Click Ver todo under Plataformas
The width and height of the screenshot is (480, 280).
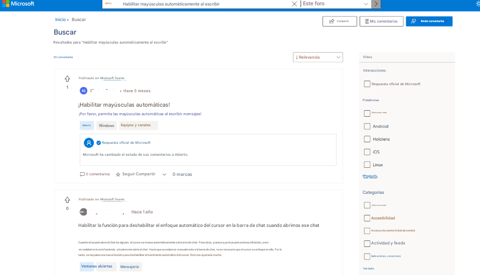pos(370,177)
